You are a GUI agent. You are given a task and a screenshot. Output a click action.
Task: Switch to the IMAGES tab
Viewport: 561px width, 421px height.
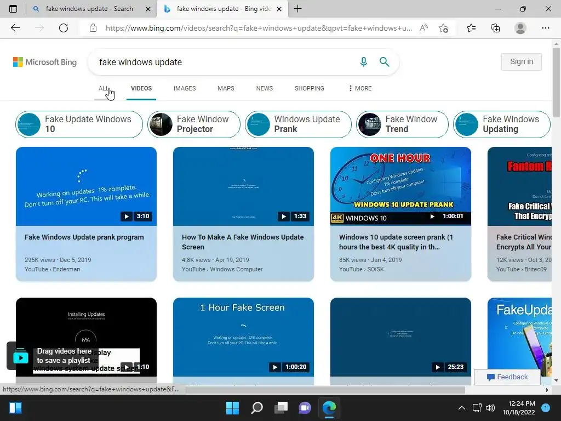point(185,88)
